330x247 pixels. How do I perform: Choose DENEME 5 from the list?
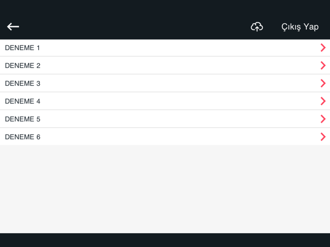(165, 119)
